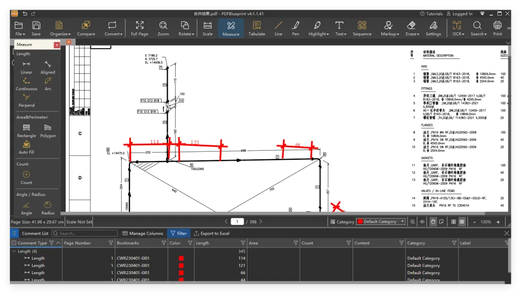Click Export to Excel
Screen dimensions: 521x294
pyautogui.click(x=212, y=234)
